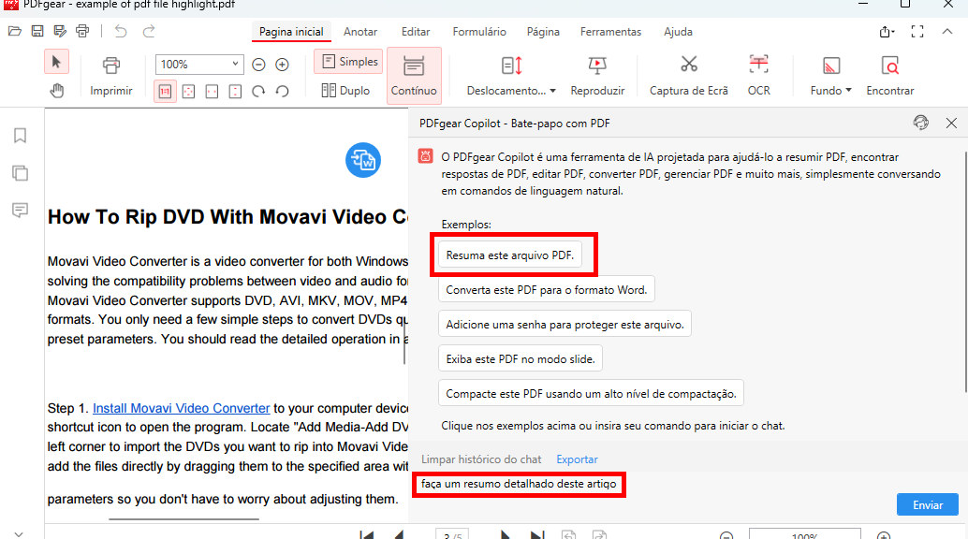Click the Exportar chat link
968x539 pixels.
[x=577, y=459]
